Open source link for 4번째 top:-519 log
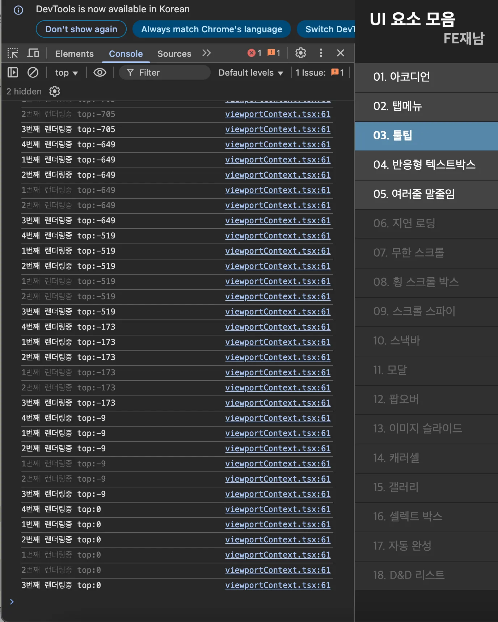Screen dimensions: 498x622 278,236
